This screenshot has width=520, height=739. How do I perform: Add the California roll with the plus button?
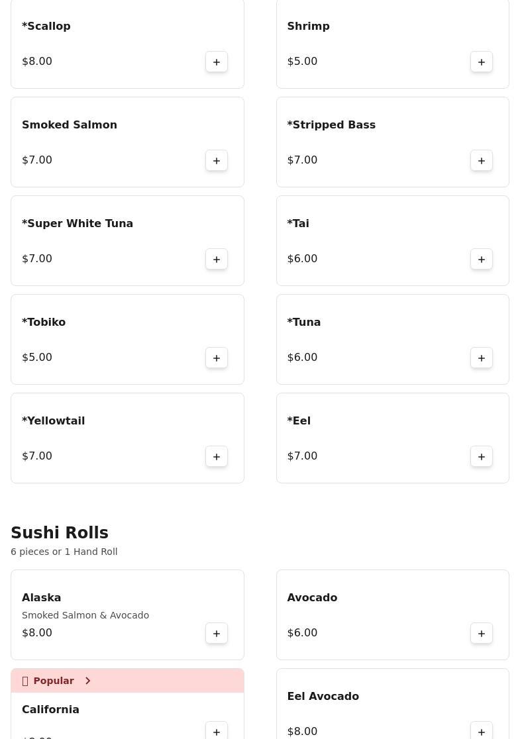point(217,730)
